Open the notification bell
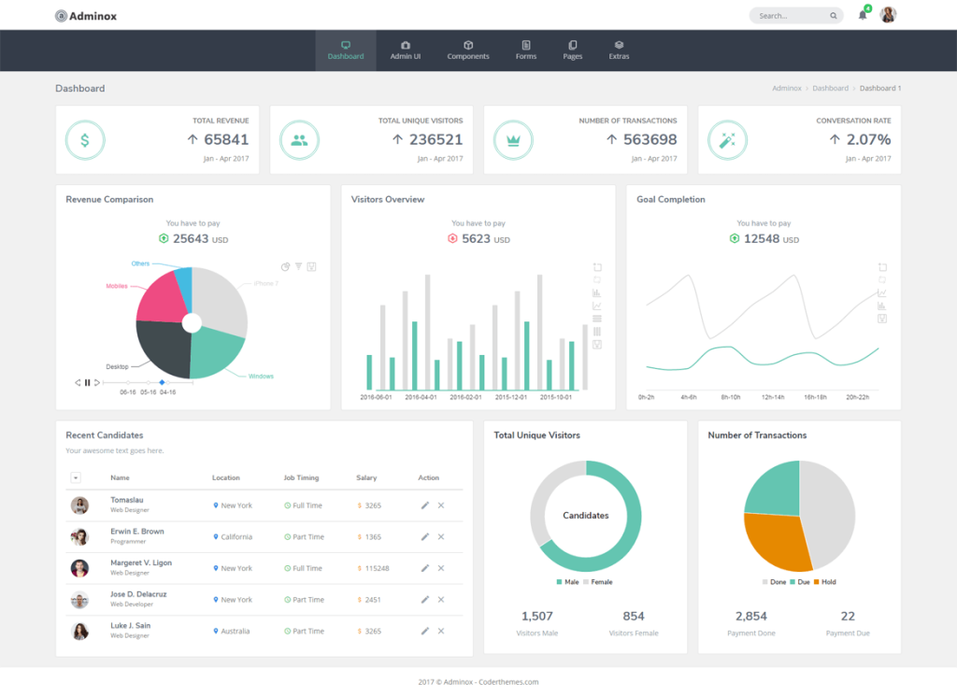The height and width of the screenshot is (697, 957). 862,15
